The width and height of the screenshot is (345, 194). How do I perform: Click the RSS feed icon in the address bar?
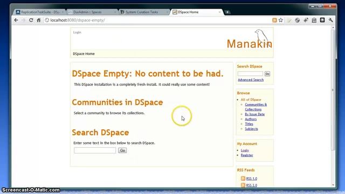(x=274, y=20)
